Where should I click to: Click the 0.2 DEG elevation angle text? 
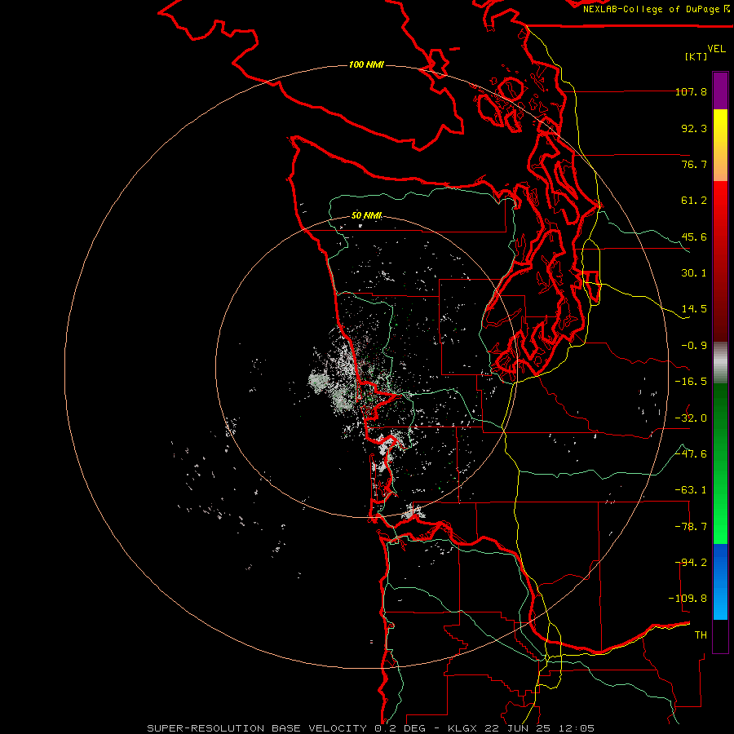click(x=401, y=728)
